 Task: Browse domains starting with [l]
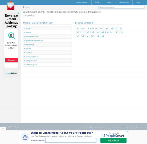[x=82, y=32]
